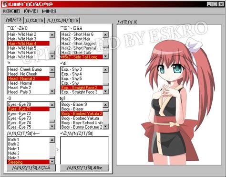Click the down arrow of Bath/Note list
The image size is (226, 177).
point(52,161)
